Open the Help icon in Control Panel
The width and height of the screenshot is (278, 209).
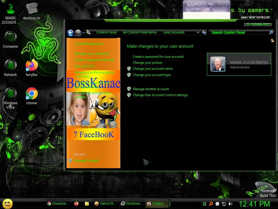(x=272, y=41)
